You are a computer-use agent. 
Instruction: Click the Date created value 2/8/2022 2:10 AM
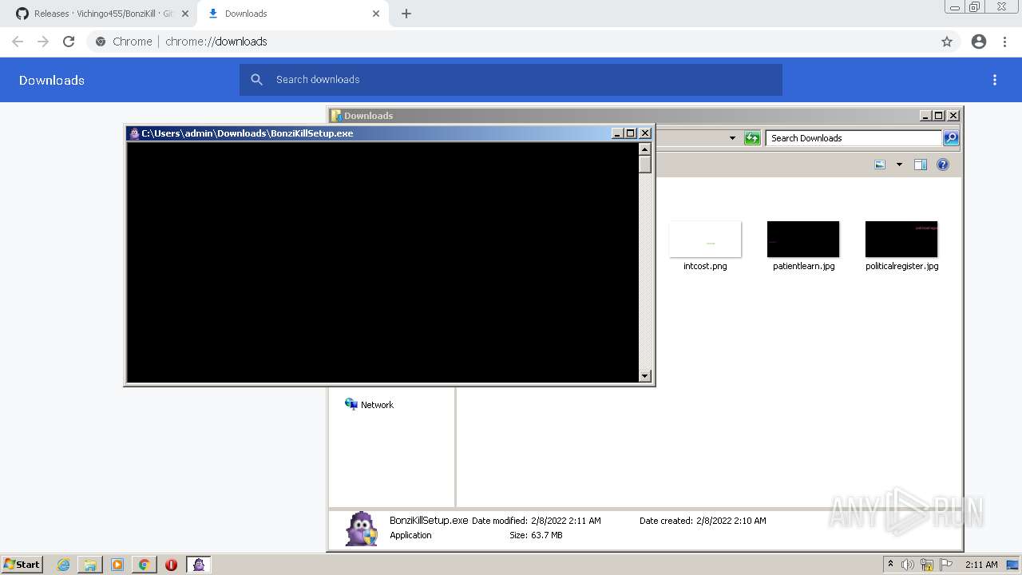[731, 521]
